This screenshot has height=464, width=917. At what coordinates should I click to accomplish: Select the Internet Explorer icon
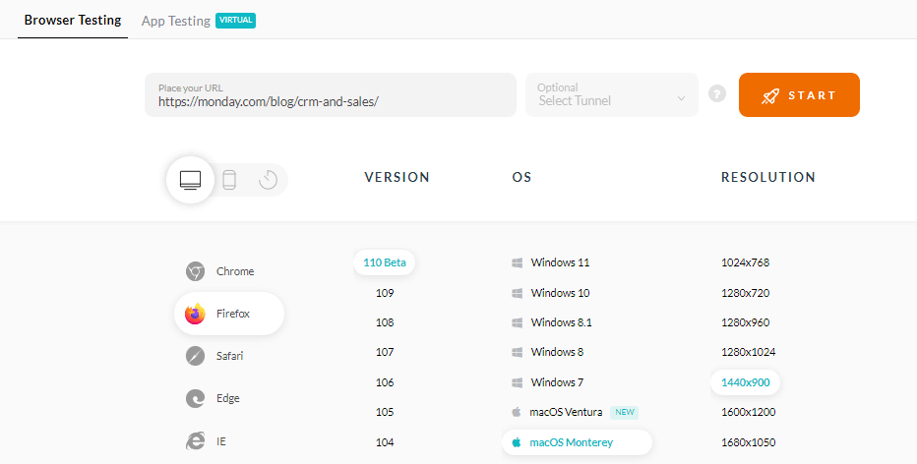(195, 441)
